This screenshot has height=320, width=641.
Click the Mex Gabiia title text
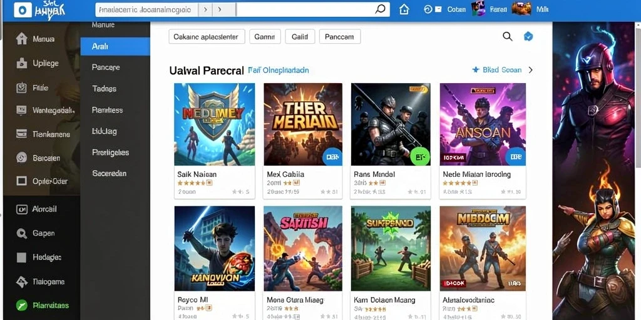coord(285,174)
